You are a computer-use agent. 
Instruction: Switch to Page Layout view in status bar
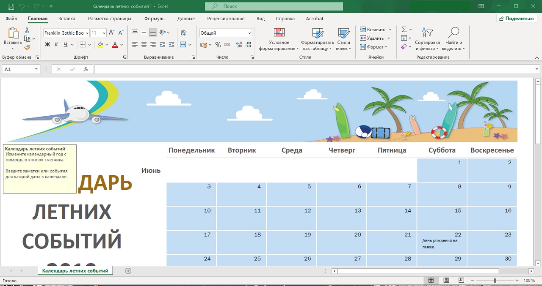coord(446,281)
